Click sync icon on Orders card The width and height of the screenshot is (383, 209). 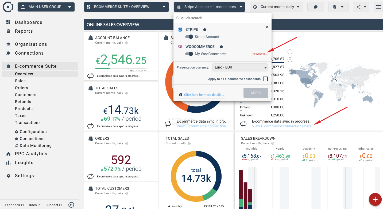click(x=91, y=176)
